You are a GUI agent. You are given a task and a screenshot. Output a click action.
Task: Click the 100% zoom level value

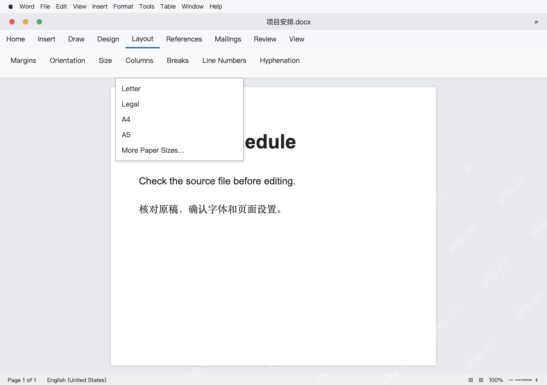[x=496, y=380]
